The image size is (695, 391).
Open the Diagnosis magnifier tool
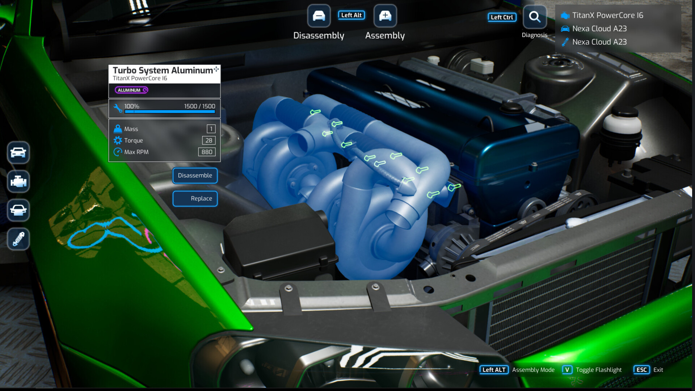[x=535, y=17]
